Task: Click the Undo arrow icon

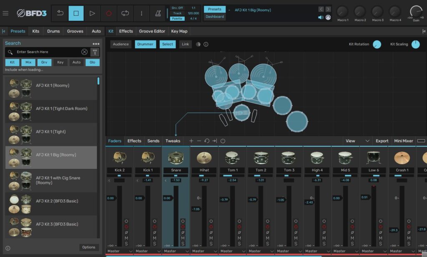Action: coord(60,13)
